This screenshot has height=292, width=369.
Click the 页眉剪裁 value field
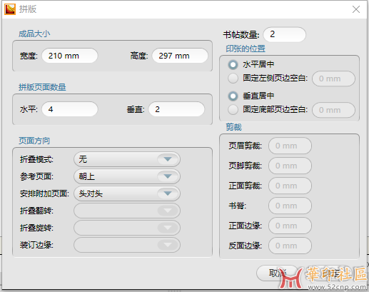(x=290, y=146)
